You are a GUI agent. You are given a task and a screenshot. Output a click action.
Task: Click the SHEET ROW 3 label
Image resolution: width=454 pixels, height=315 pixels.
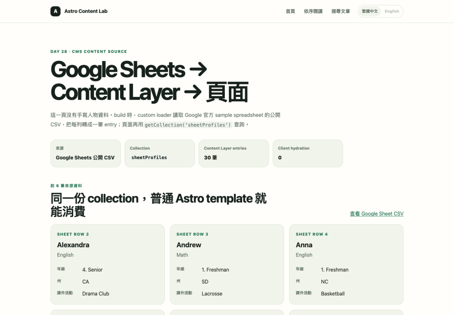(x=192, y=234)
